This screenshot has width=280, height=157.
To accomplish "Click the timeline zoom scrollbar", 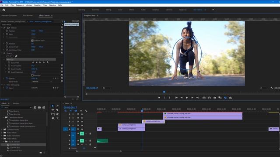I will [x=98, y=151].
